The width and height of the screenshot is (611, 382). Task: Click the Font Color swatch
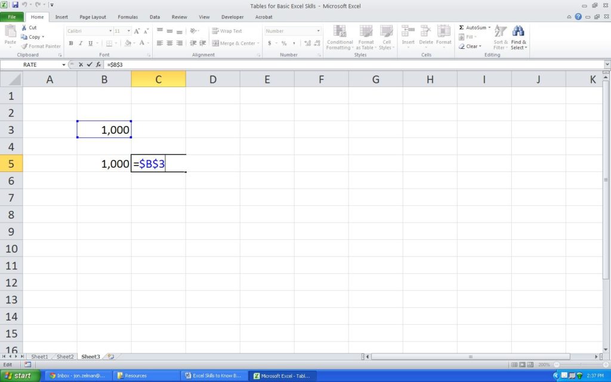[x=142, y=43]
